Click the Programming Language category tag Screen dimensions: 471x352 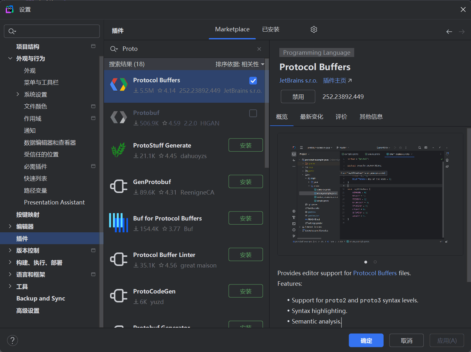point(317,52)
